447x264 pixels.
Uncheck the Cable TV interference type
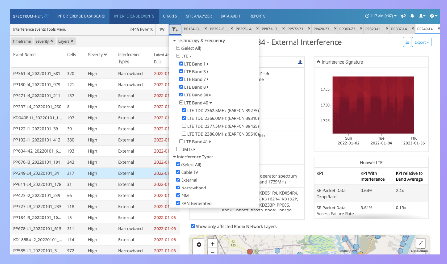coord(178,172)
